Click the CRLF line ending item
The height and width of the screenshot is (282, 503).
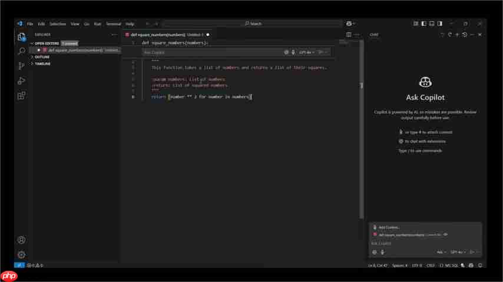(x=431, y=266)
